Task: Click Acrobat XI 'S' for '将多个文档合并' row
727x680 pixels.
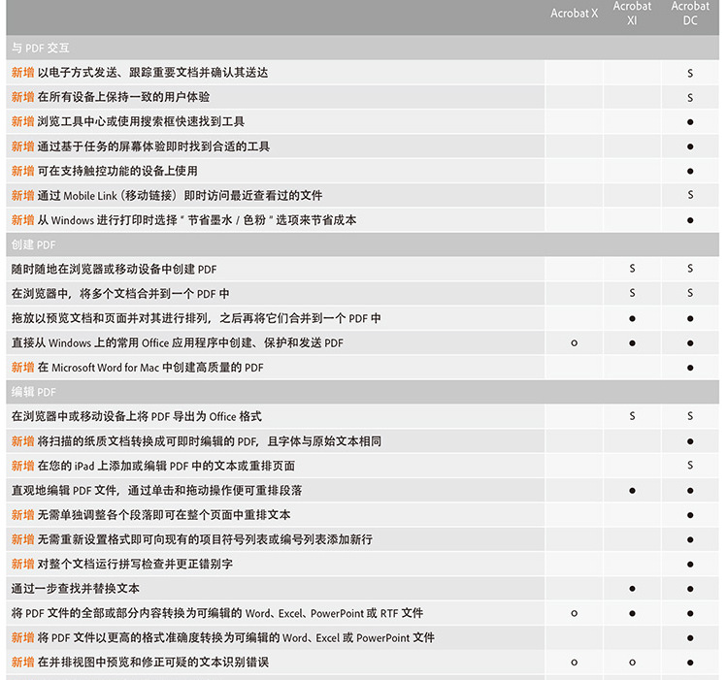Action: 632,293
